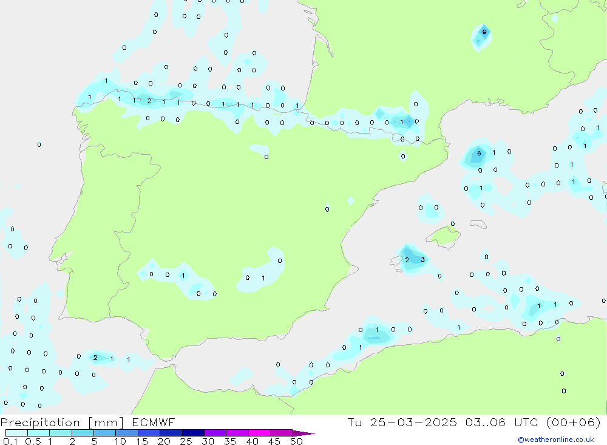This screenshot has width=607, height=445.
Task: Click the '10' legend scale label
Action: [x=120, y=441]
